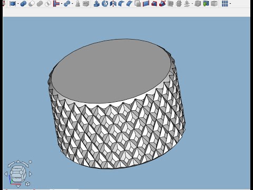This screenshot has width=253, height=190.
Task: Select the Thickness tool
Action: click(x=198, y=4)
